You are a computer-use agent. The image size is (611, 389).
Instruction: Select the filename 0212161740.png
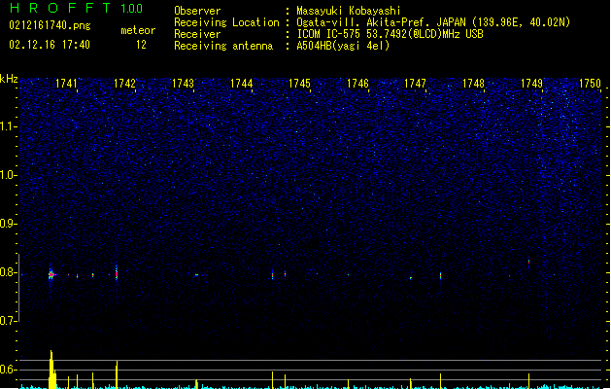(50, 25)
